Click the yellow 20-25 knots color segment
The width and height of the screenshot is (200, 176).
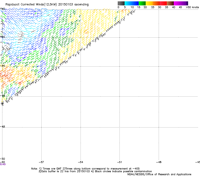coord(149,3)
